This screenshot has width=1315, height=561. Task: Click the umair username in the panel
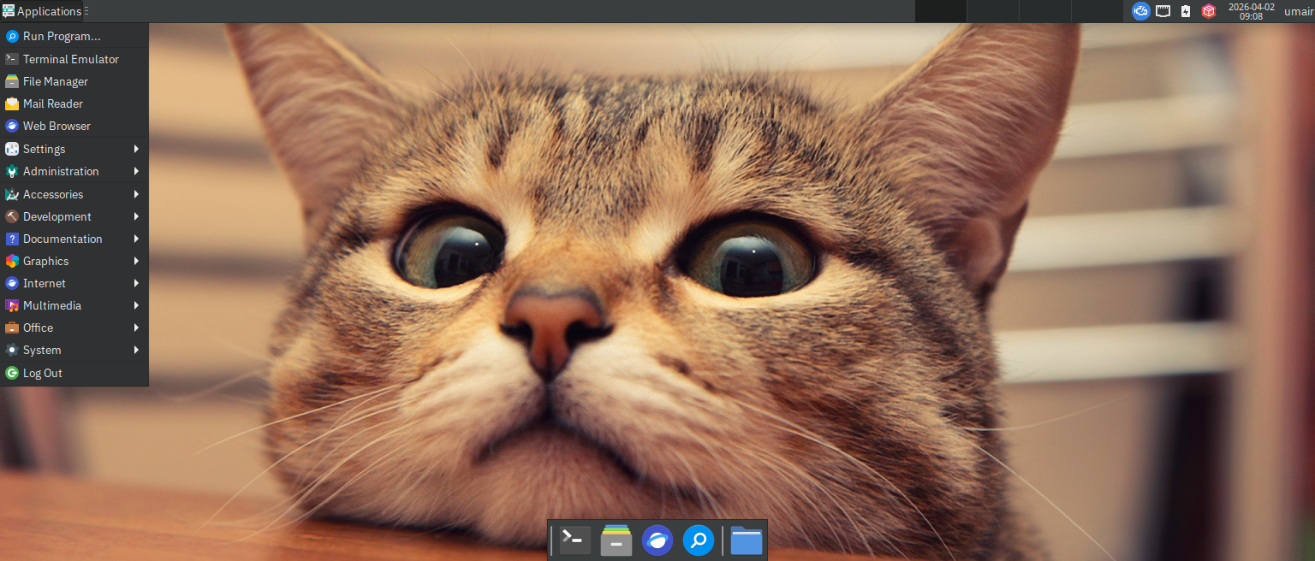click(x=1298, y=11)
